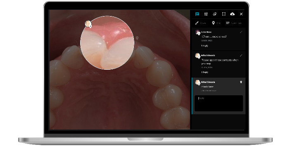Click avatar pin on the magnified circle
Screen dimensions: 281x165
coord(88,24)
